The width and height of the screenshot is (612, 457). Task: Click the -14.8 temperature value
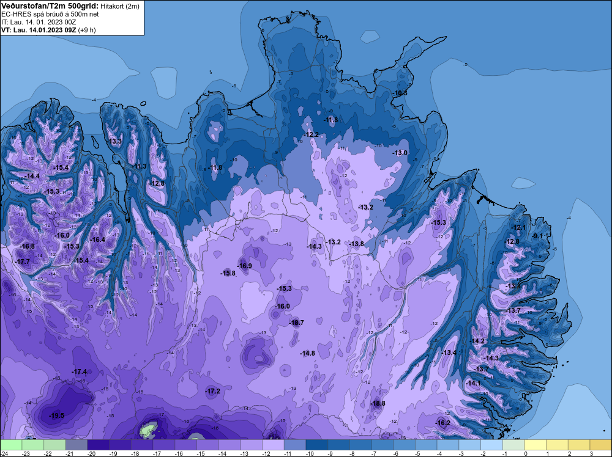click(307, 353)
